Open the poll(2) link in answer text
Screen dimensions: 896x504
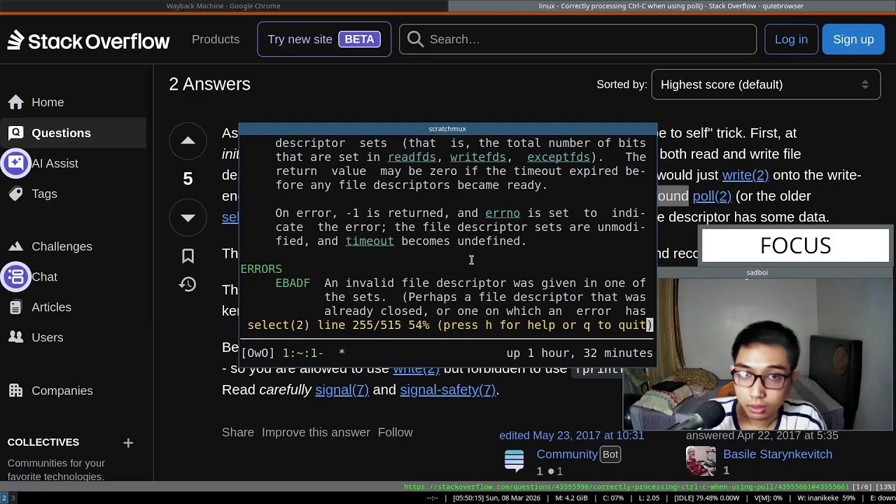(712, 196)
